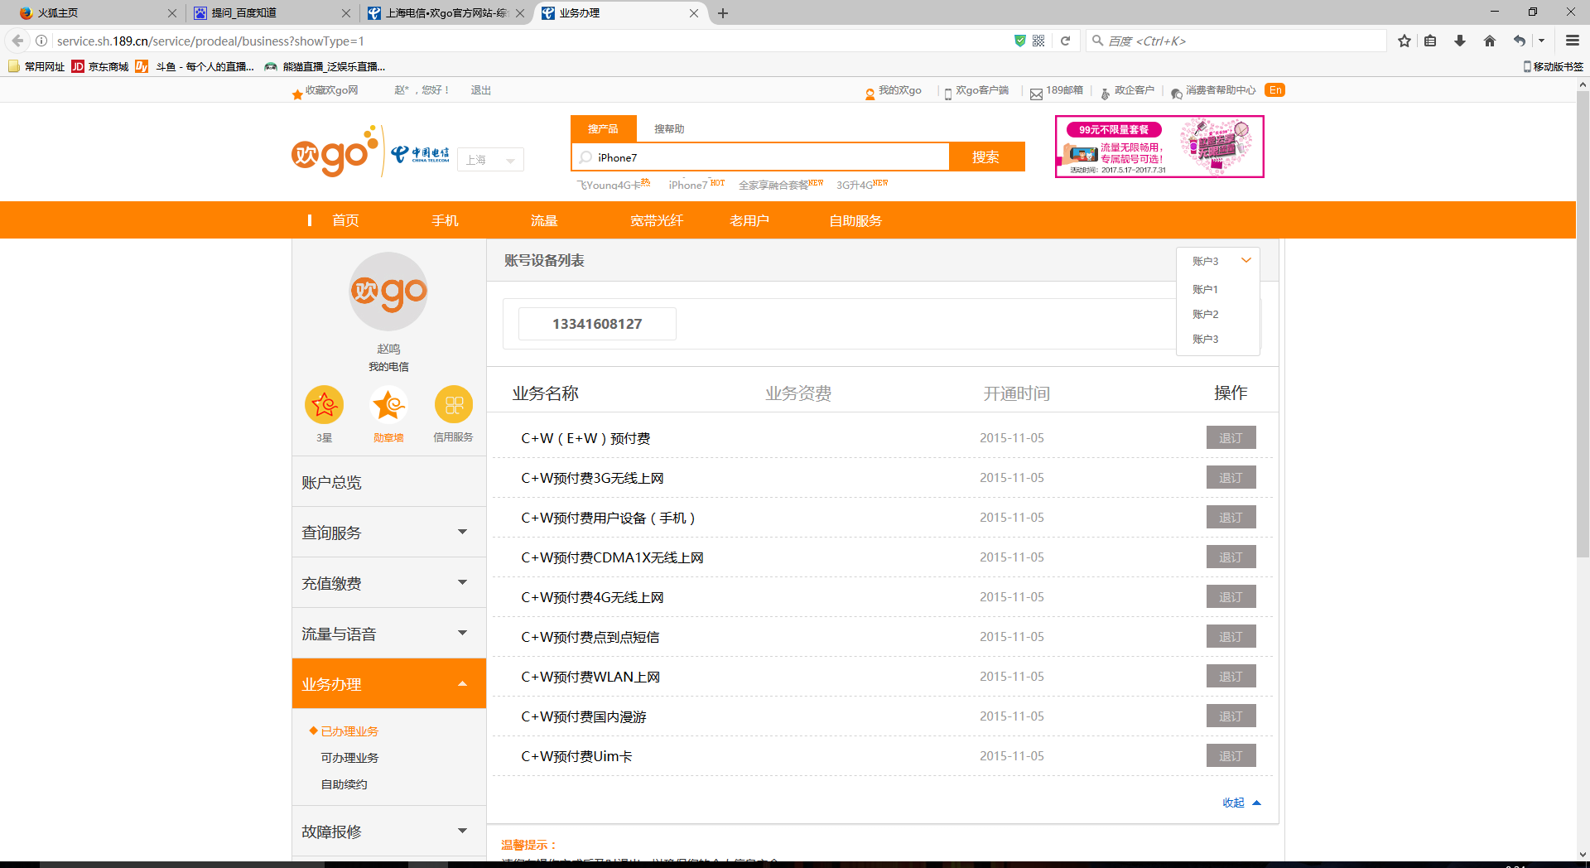The height and width of the screenshot is (868, 1590).
Task: Switch language using the En button
Action: pyautogui.click(x=1274, y=90)
